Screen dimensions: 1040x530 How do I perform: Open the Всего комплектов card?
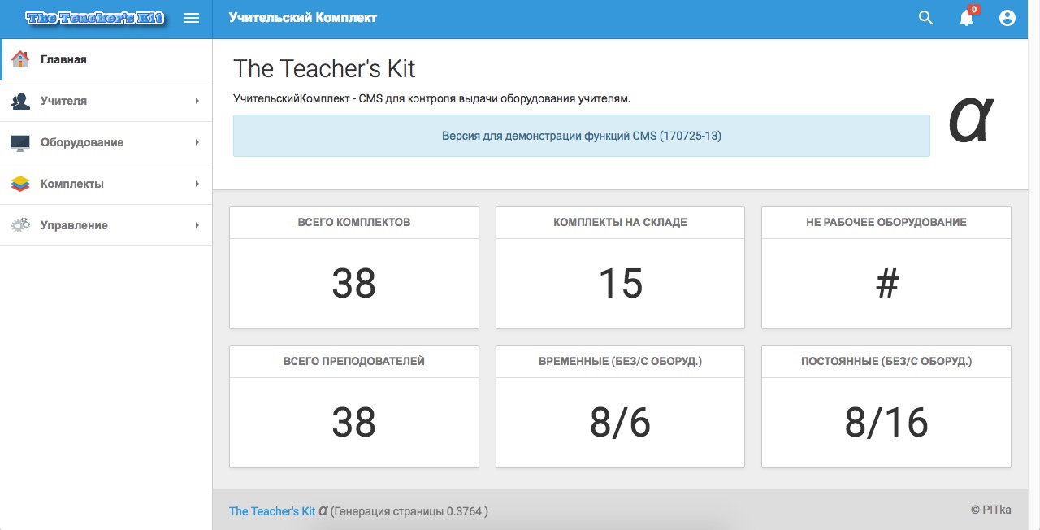point(354,267)
